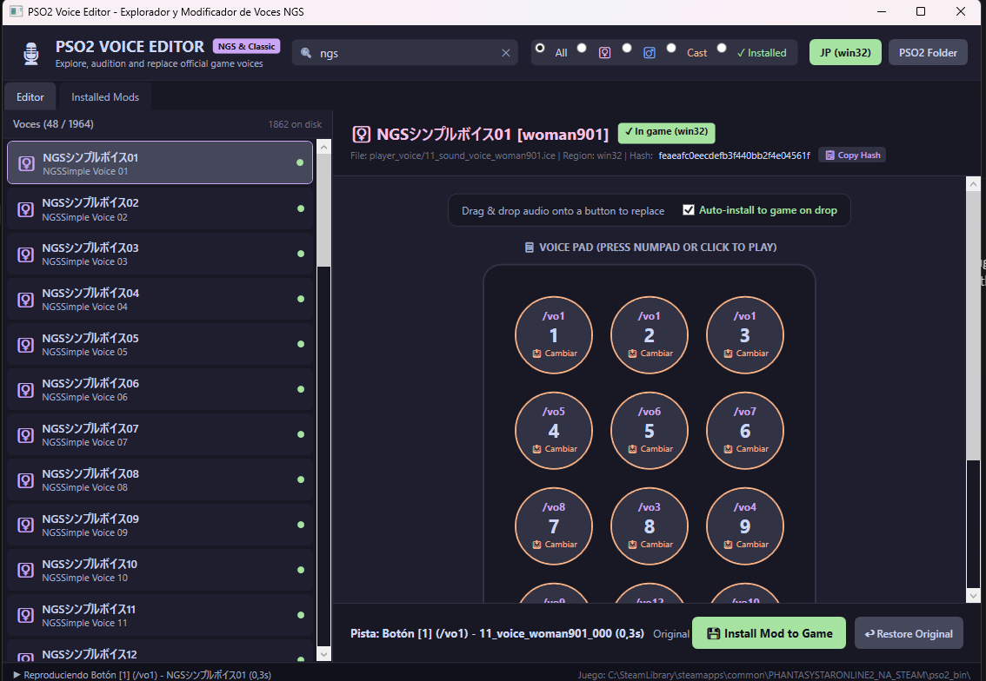Click the Pista: Botón [1] track label
Viewport: 986px width, 681px height.
coord(496,633)
